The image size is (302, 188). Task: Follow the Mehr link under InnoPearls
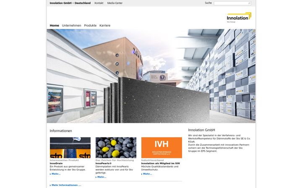[101, 177]
